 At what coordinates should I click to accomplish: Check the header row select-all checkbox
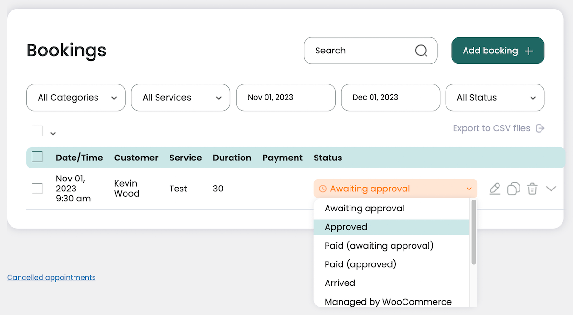tap(37, 157)
